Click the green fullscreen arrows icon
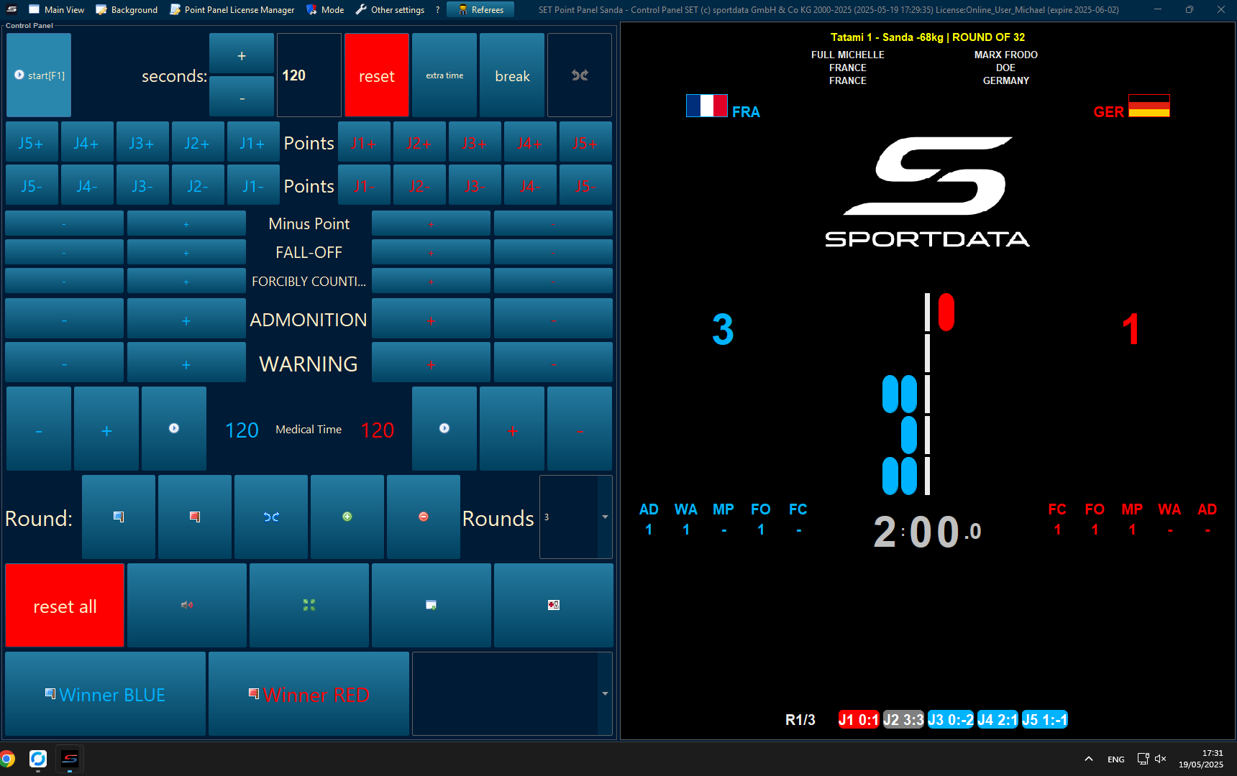The width and height of the screenshot is (1237, 776). 309,606
